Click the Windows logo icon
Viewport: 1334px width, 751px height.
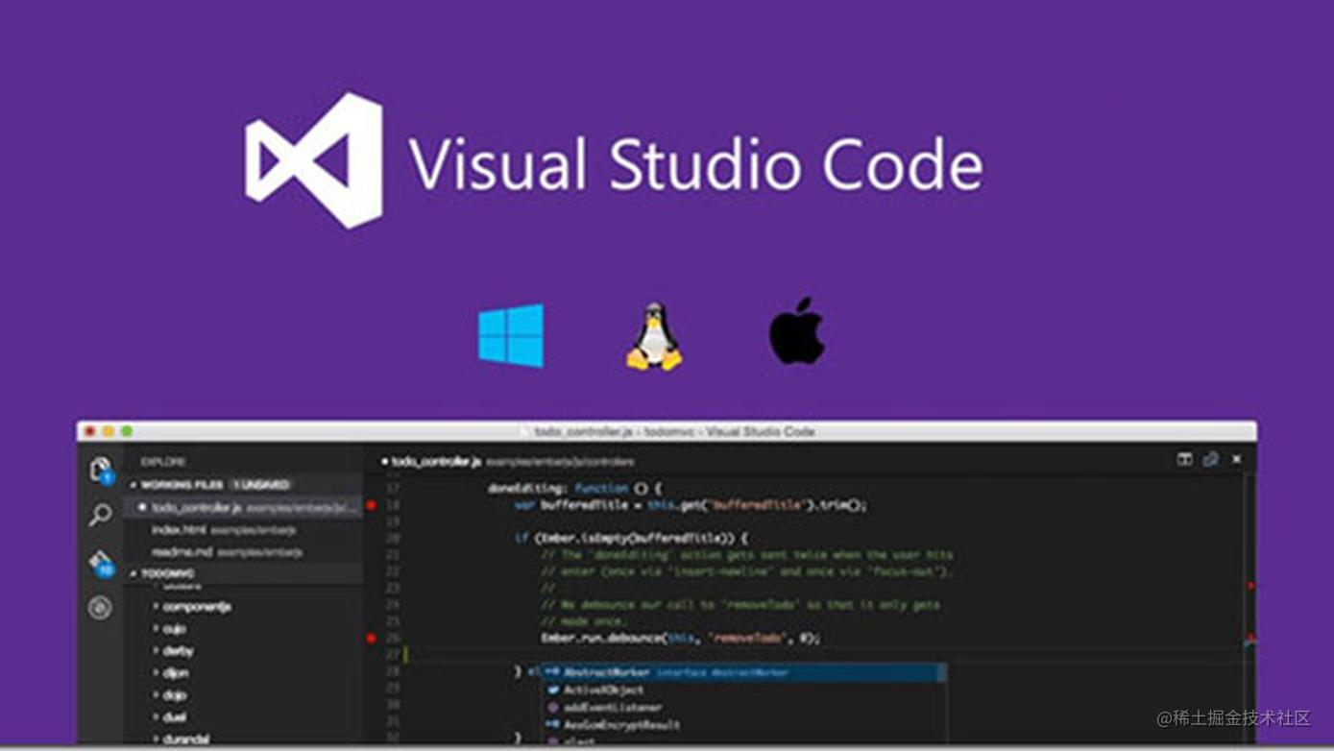coord(511,335)
